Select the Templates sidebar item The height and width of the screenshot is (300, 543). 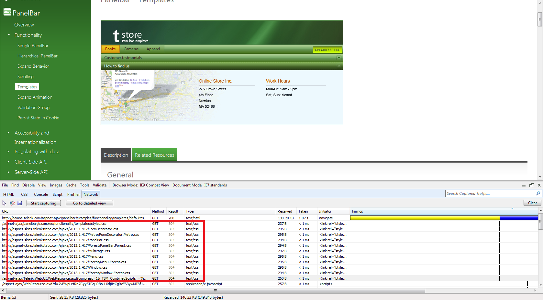click(x=27, y=87)
